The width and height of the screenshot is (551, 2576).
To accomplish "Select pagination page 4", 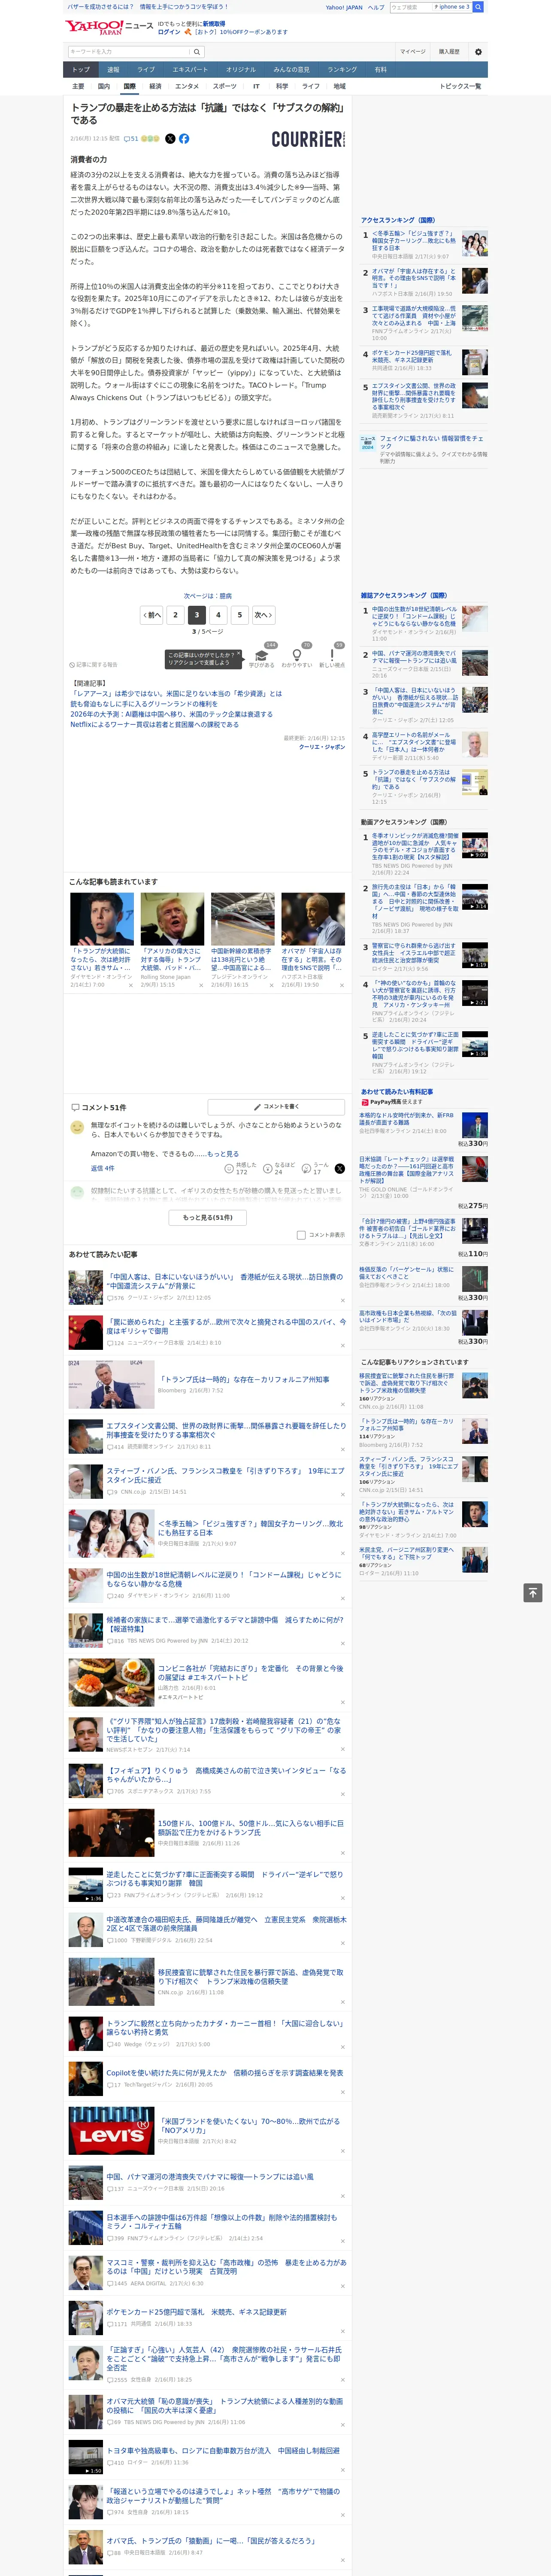I will click(218, 615).
